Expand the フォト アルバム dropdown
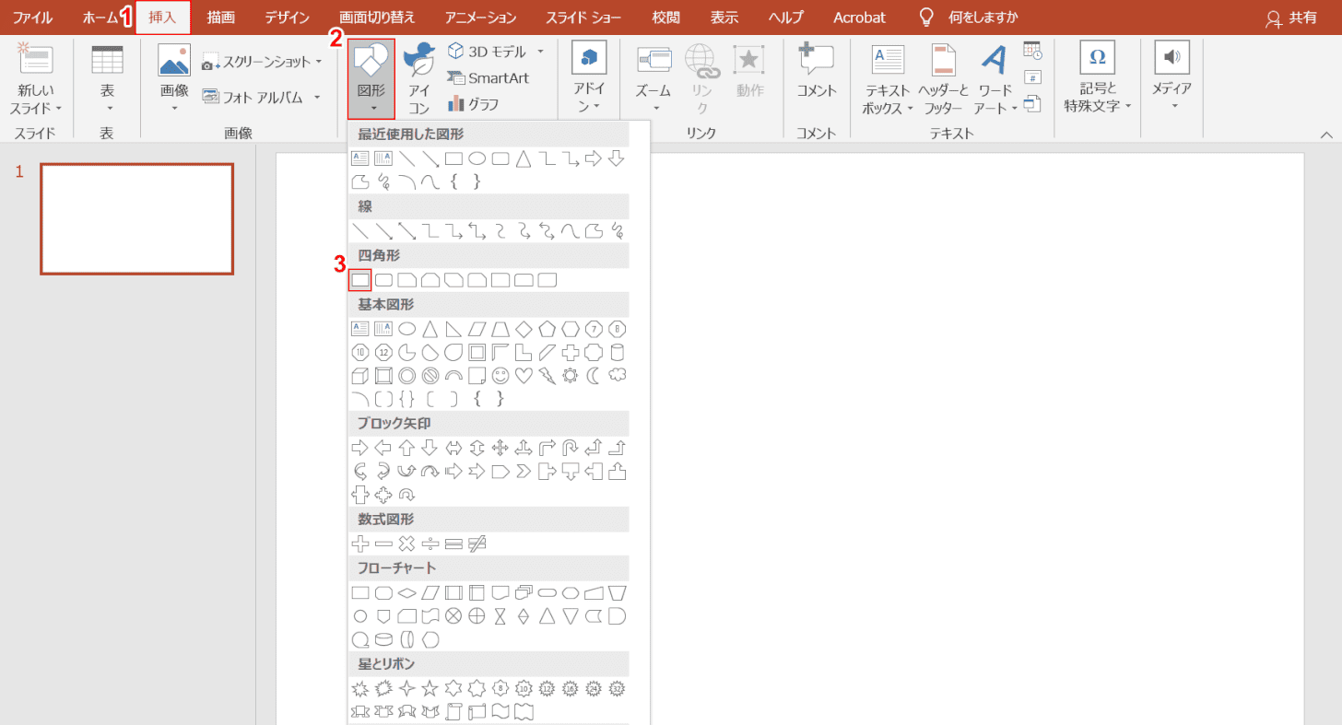The image size is (1342, 725). [x=317, y=96]
